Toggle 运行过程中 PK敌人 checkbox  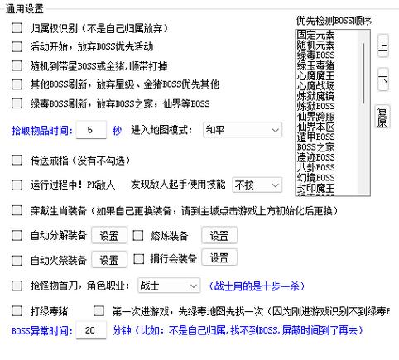click(x=17, y=185)
